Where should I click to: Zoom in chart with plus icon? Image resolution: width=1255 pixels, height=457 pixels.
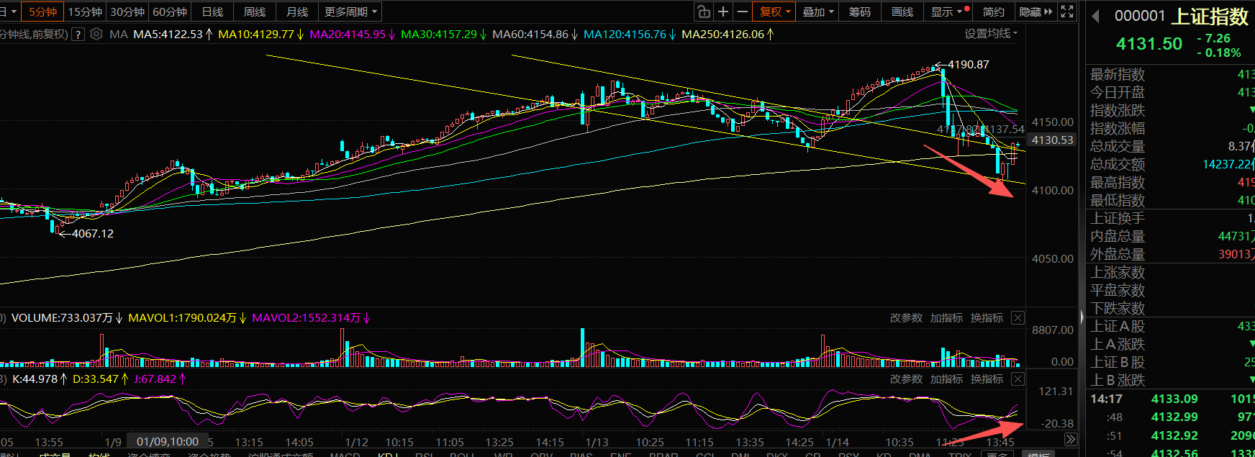723,12
